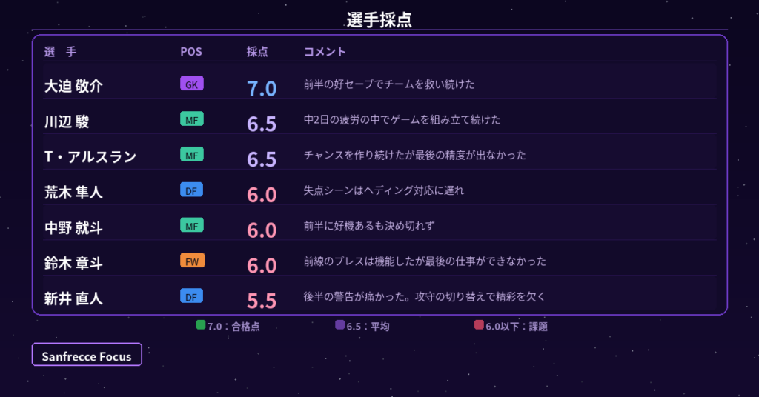
Task: Click the purple 6.5 平均 legend swatch
Action: [339, 325]
